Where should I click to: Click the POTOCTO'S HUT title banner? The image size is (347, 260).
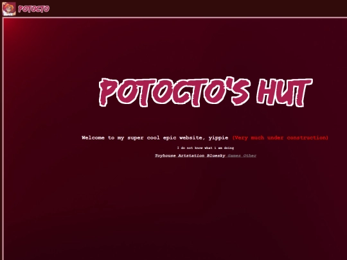click(x=206, y=92)
